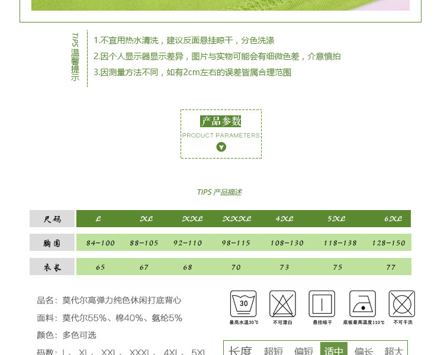Click the garment length value 75
Image resolution: width=444 pixels, height=355 pixels.
337,267
